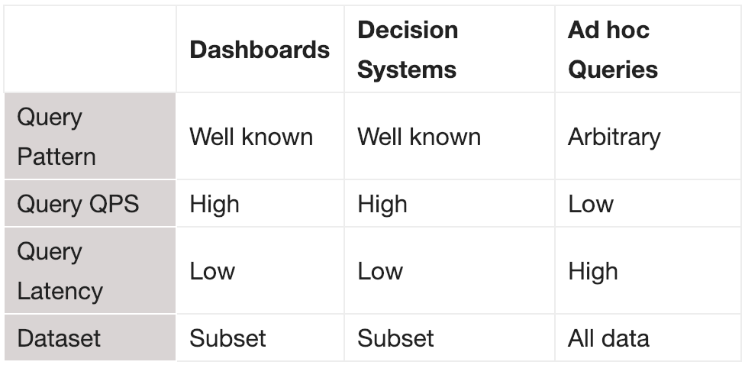Select High QPS cell under Dashboards

214,205
